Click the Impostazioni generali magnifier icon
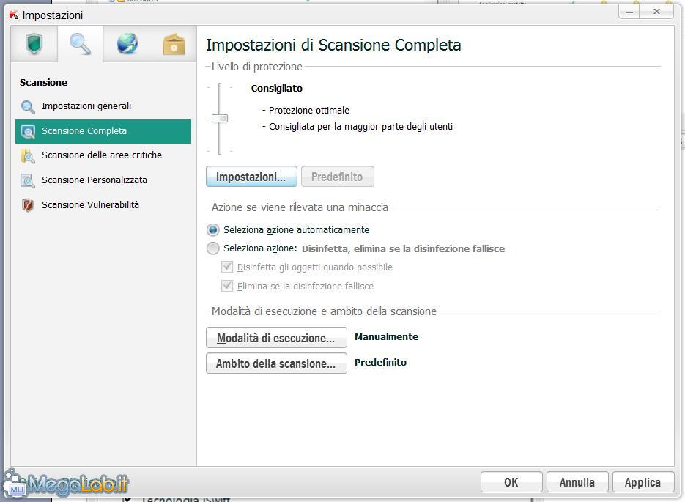This screenshot has width=685, height=502. click(x=28, y=107)
